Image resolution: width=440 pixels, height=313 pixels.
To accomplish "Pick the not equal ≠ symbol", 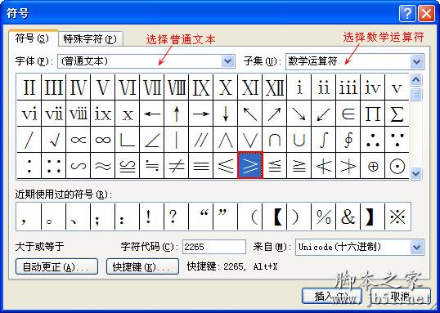I will click(177, 166).
